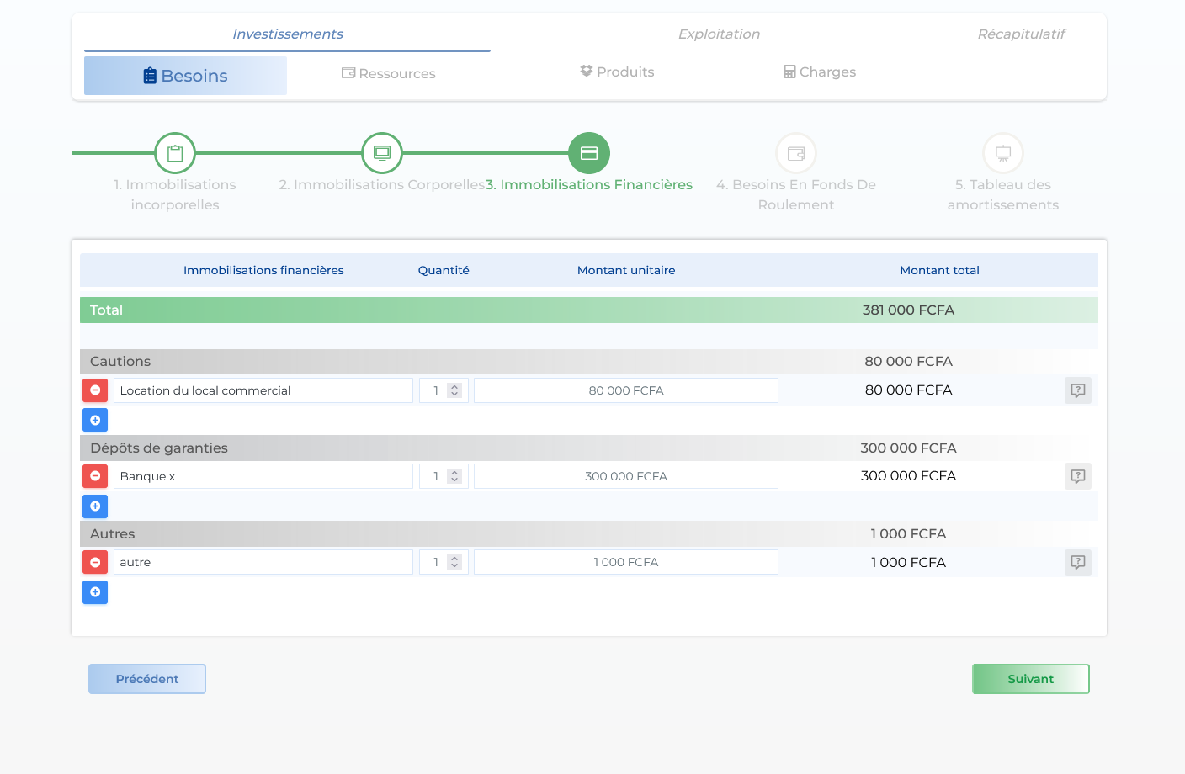Open step 5 Tableau des amortissements

(x=1002, y=153)
